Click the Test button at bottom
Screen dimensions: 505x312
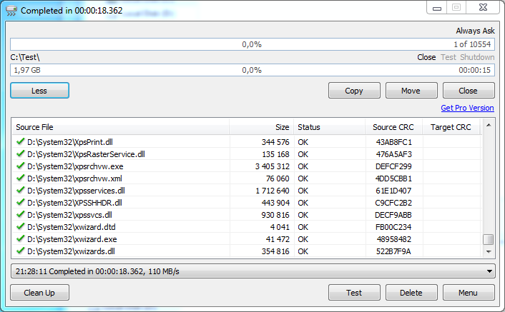[354, 293]
